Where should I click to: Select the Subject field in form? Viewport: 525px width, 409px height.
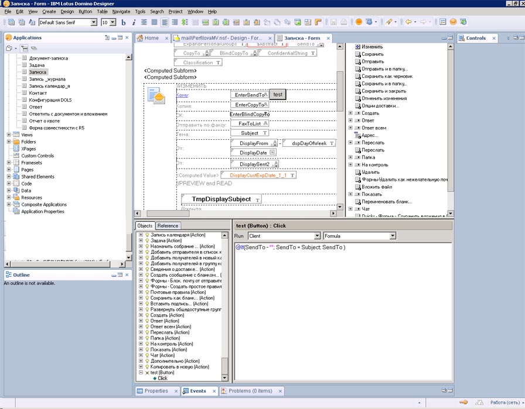pyautogui.click(x=250, y=133)
